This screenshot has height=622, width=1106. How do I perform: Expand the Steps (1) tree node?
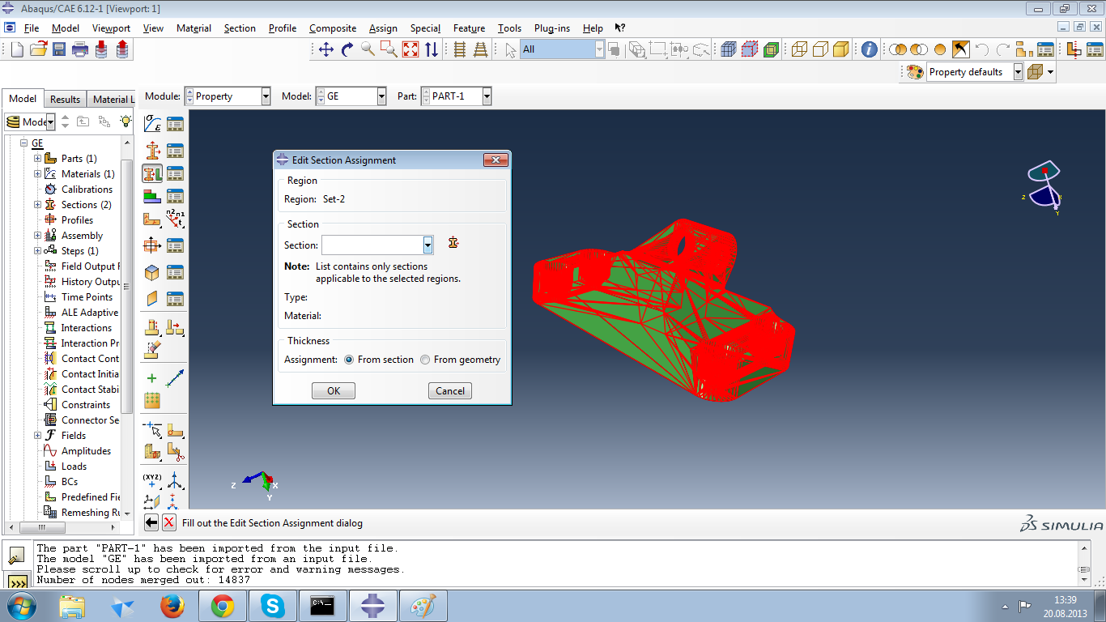point(37,251)
